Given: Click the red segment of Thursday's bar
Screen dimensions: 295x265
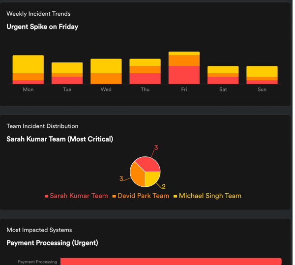Looking at the screenshot, I should 145,79.
